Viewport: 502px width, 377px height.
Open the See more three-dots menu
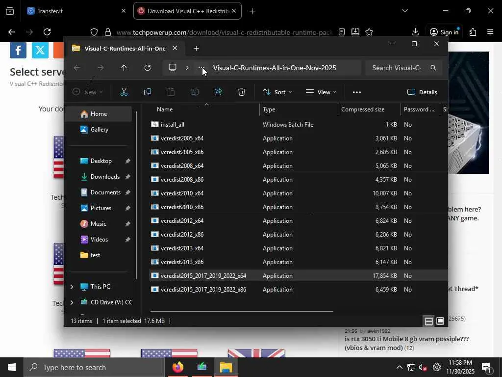tap(357, 92)
